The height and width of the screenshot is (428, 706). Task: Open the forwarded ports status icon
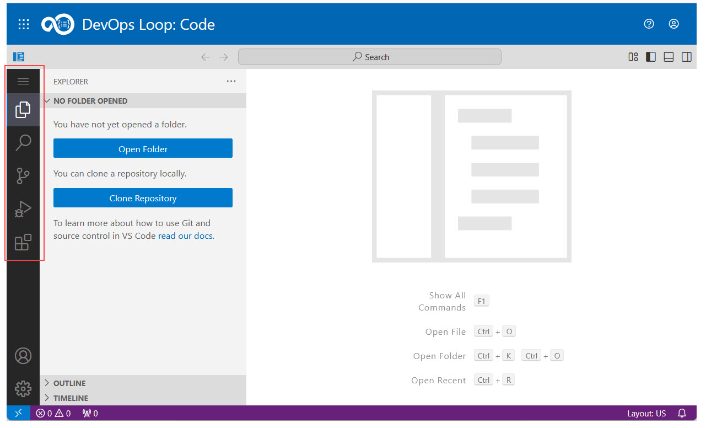[89, 413]
